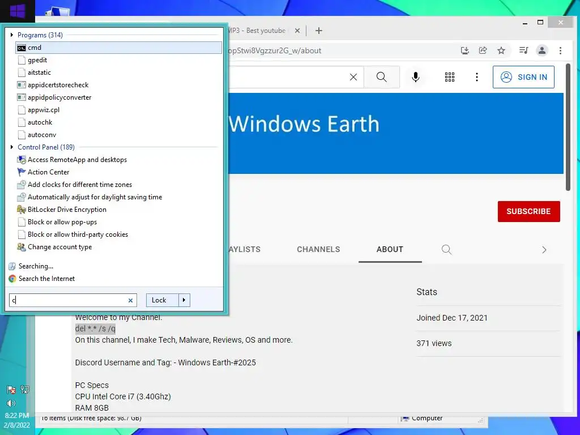This screenshot has height=435, width=580.
Task: Open YouTube settings three-dot menu
Action: 477,77
